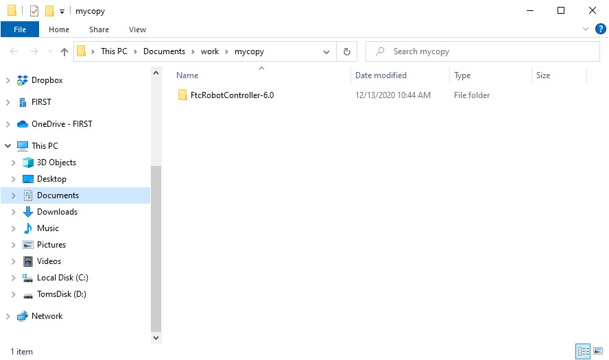Click the Help question mark icon
The height and width of the screenshot is (360, 609).
coord(601,29)
